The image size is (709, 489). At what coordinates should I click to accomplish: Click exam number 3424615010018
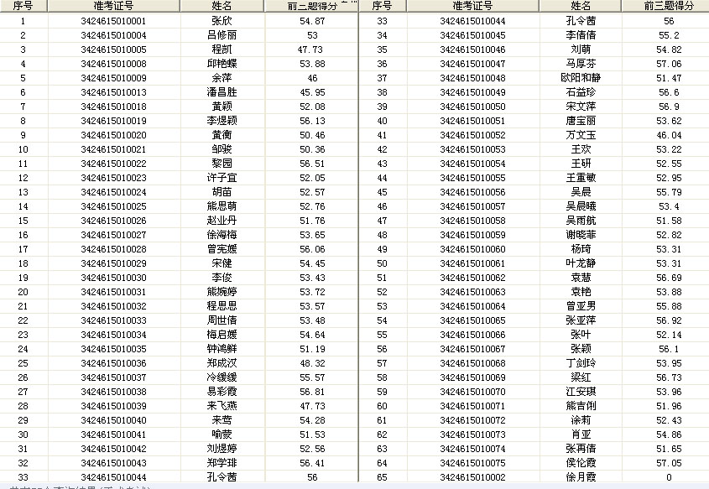pyautogui.click(x=113, y=107)
